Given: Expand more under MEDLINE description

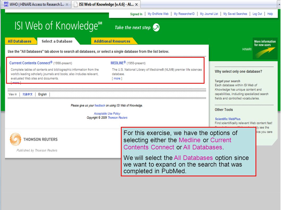Looking at the screenshot, I should point(117,78).
